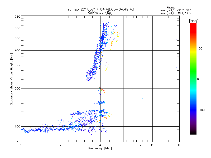
Task: Click the x-axis tick label '6'
Action: [x=123, y=145]
